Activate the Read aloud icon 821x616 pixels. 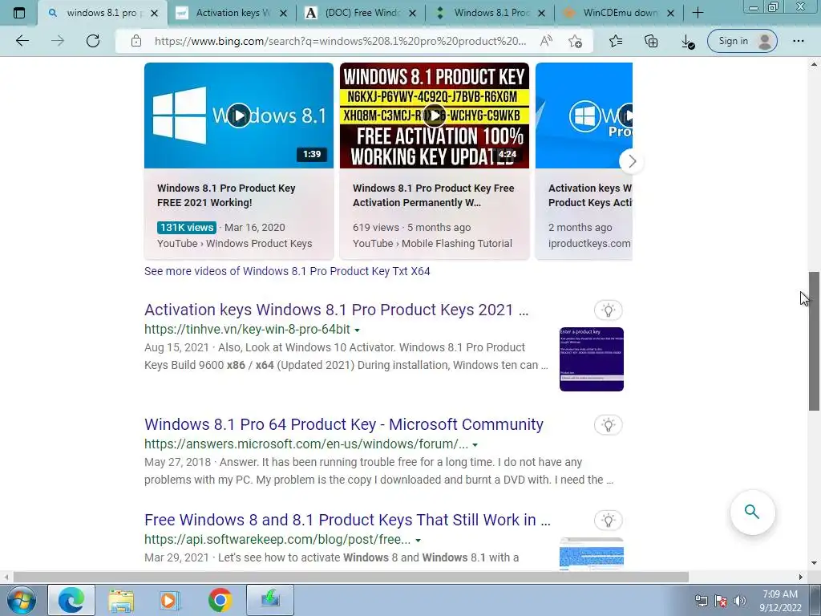coord(546,41)
